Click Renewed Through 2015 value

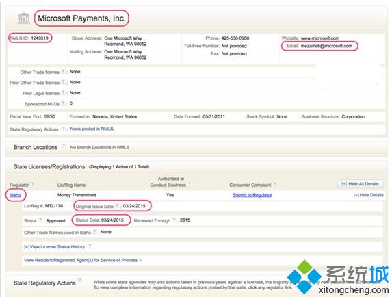pos(185,220)
